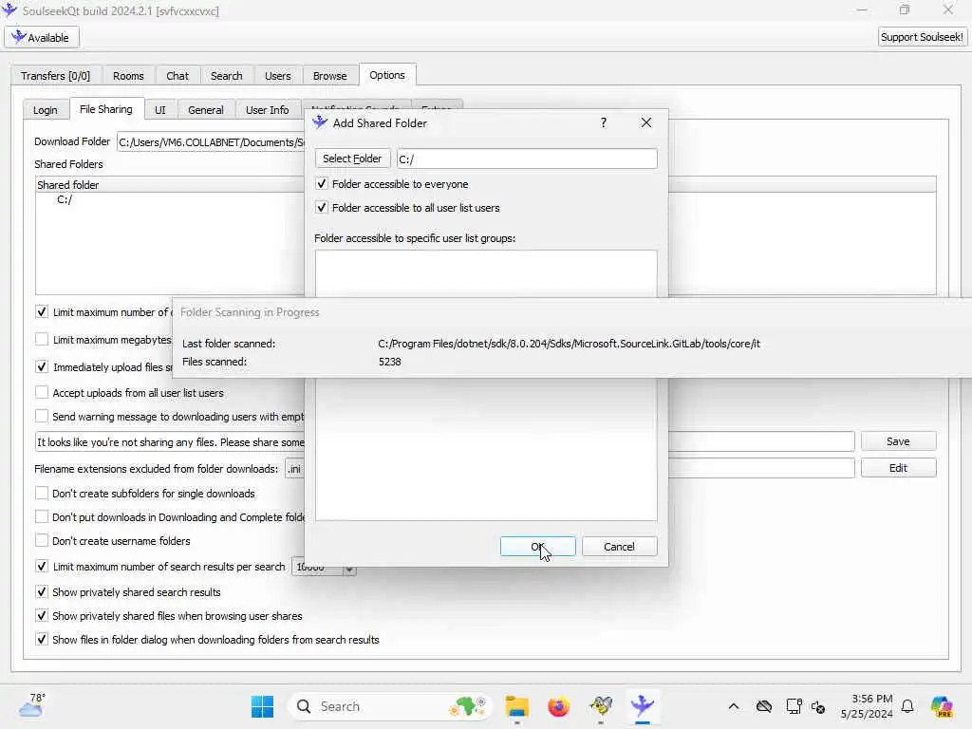Open File Explorer from taskbar

tap(516, 706)
